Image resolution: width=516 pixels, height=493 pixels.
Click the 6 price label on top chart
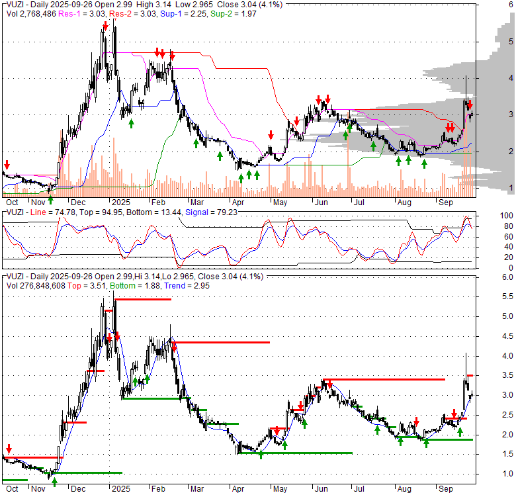point(511,5)
